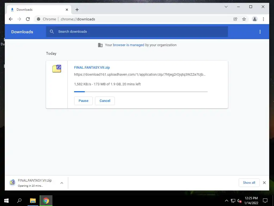Open the Downloads page more actions menu

point(260,32)
